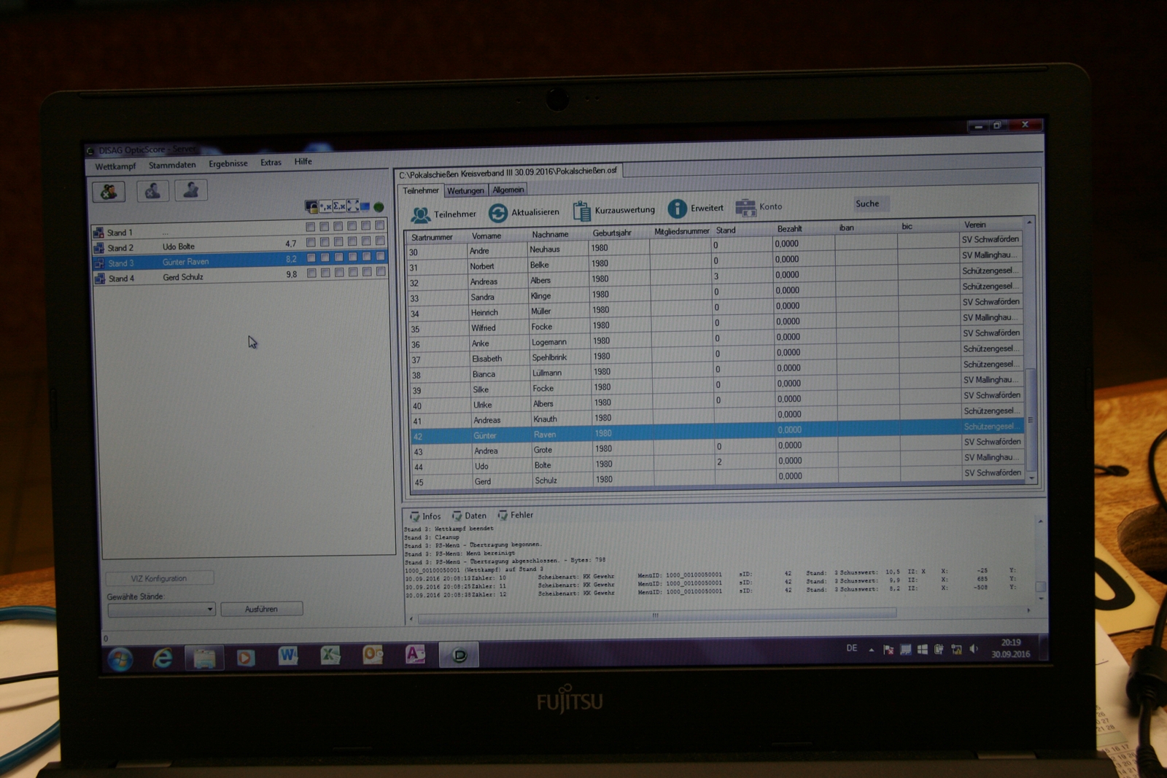
Task: Open the Ergebnisse menu
Action: pos(228,164)
